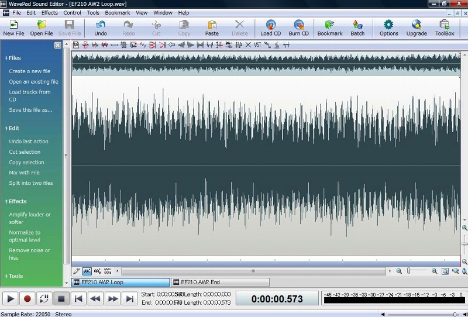468x317 pixels.
Task: Open the Effects menu
Action: point(50,13)
